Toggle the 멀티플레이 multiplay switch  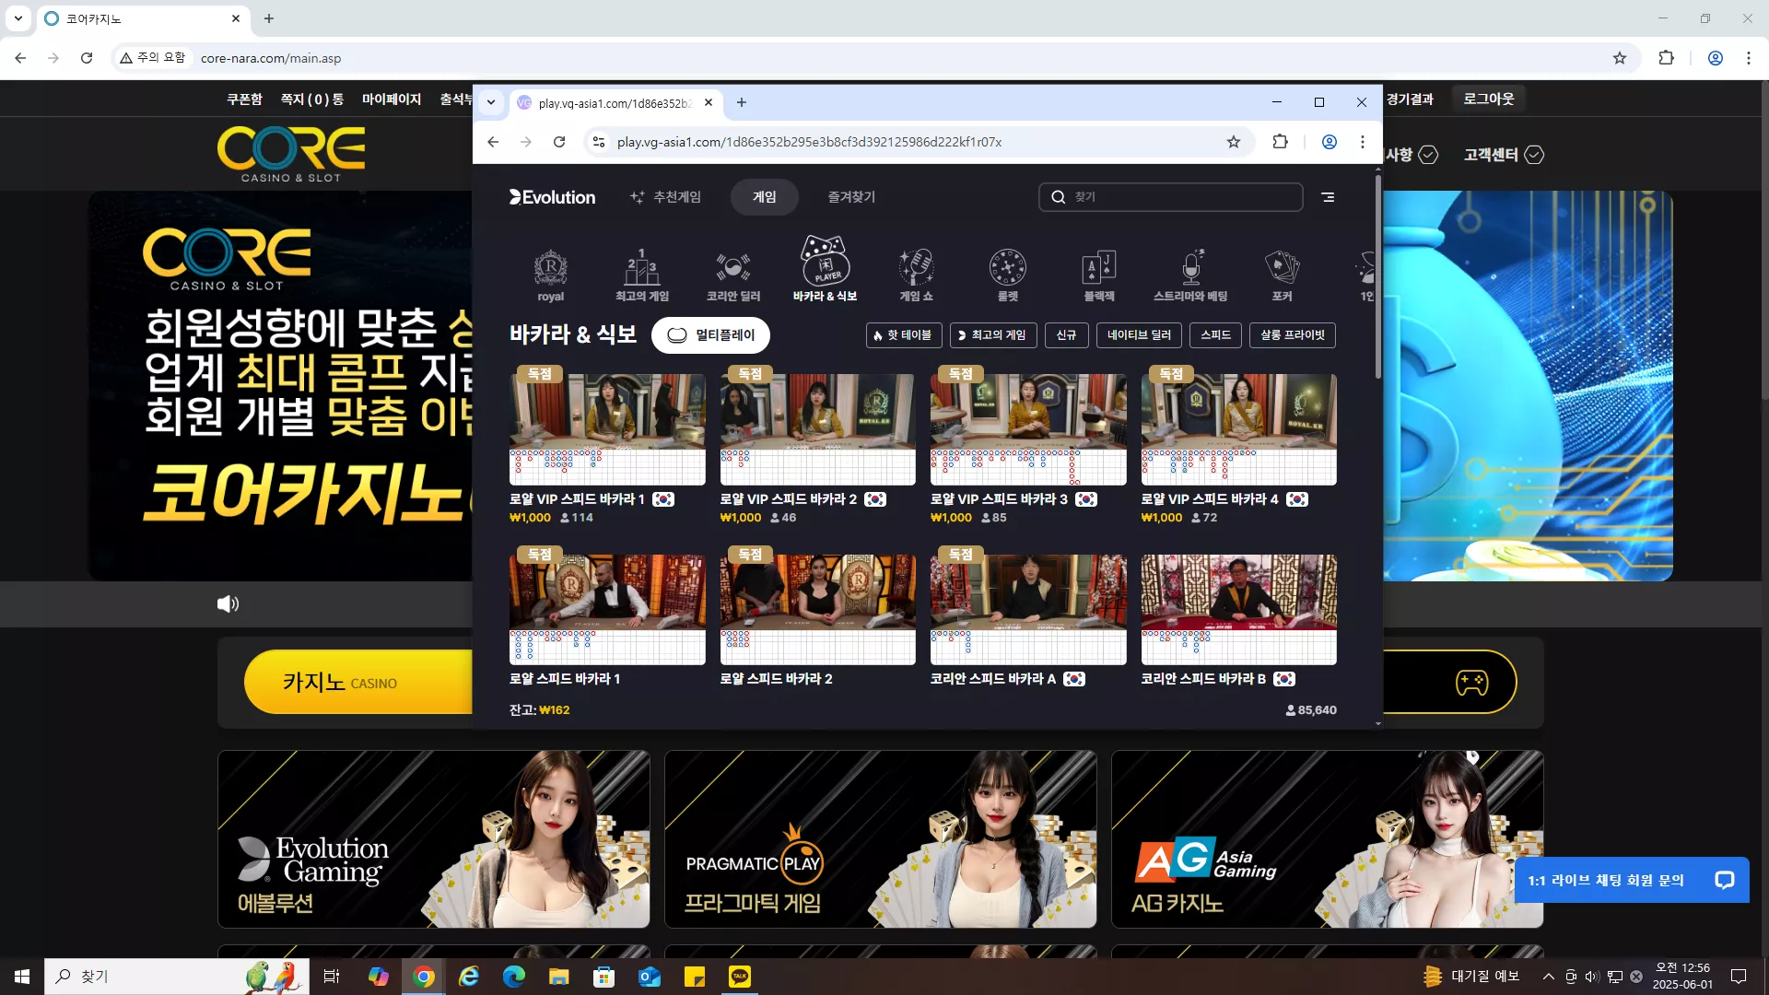click(x=710, y=335)
